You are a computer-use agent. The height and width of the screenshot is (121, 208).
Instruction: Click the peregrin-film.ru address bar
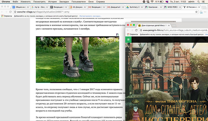click(174, 30)
